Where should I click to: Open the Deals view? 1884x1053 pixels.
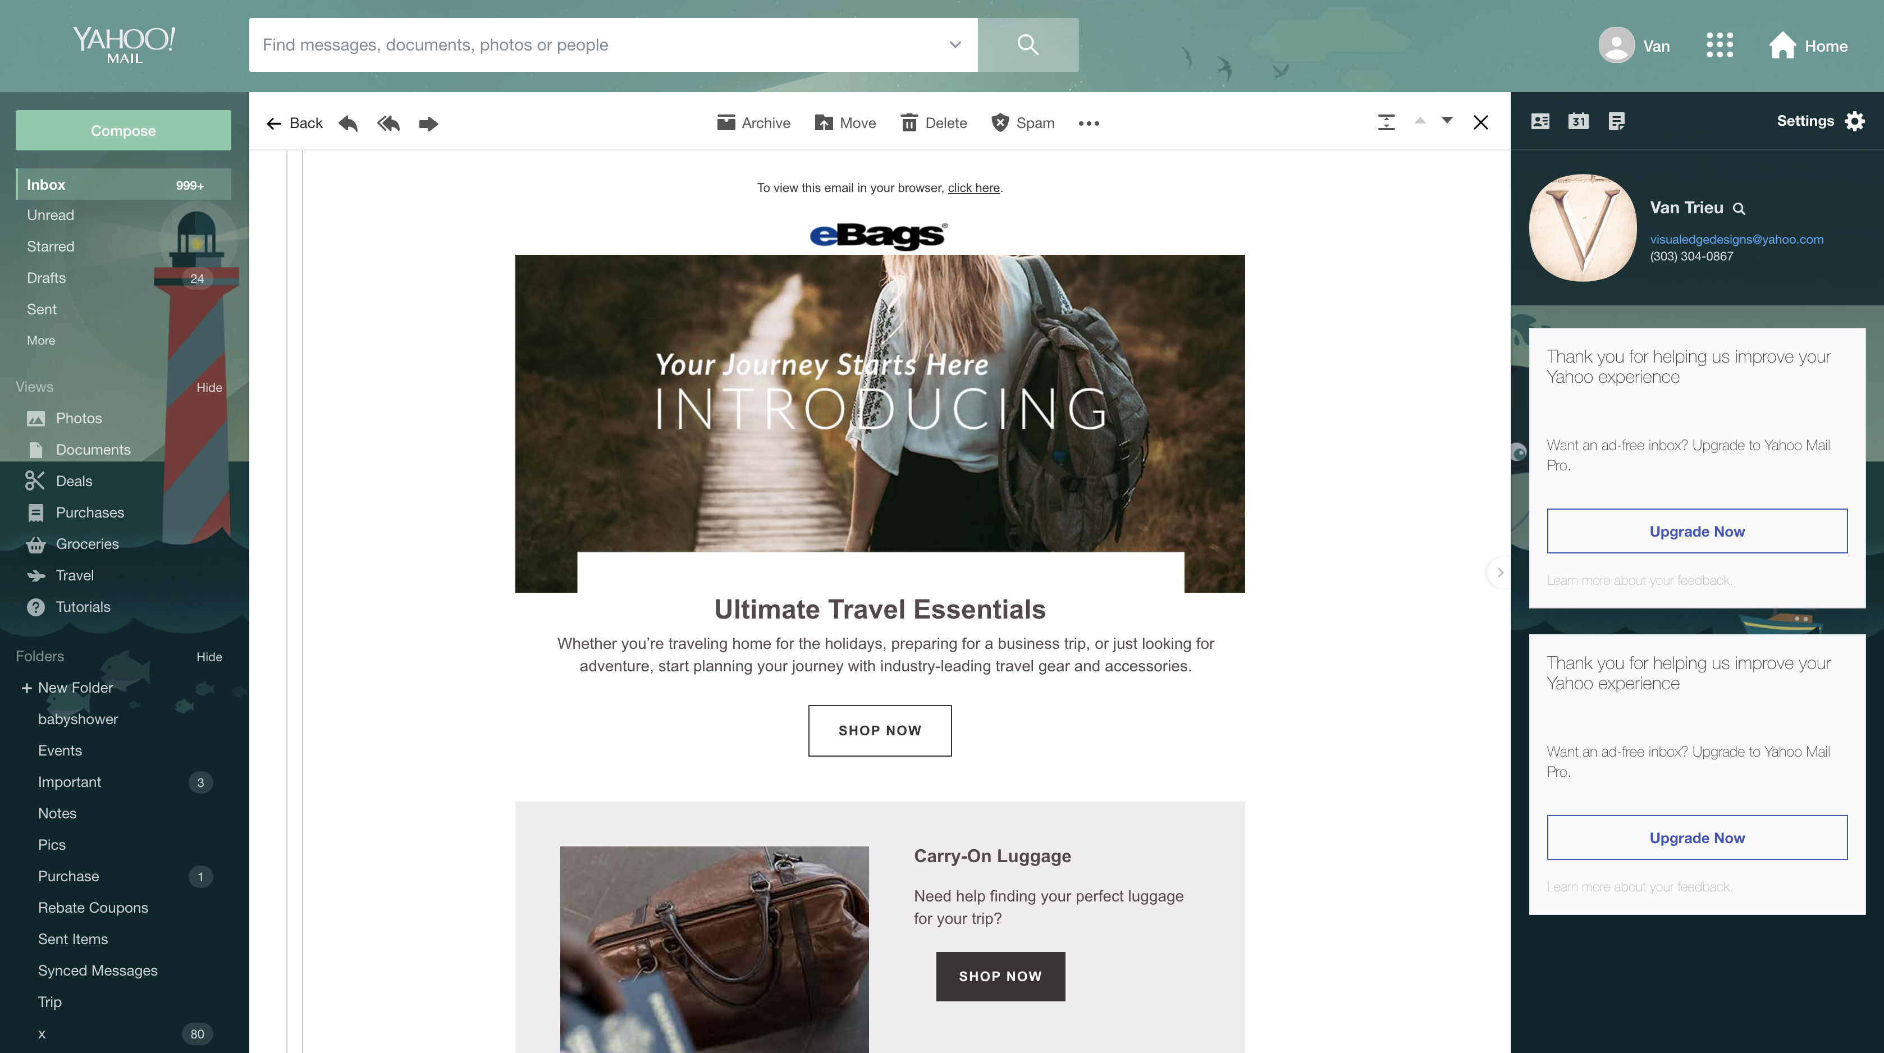(73, 481)
